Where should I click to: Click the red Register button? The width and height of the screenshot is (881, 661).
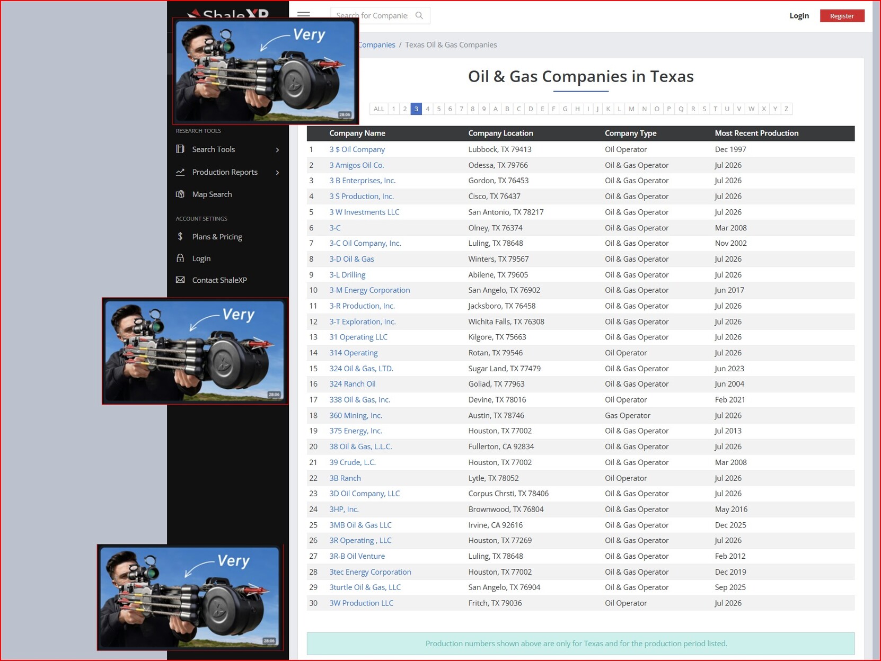[x=842, y=16]
